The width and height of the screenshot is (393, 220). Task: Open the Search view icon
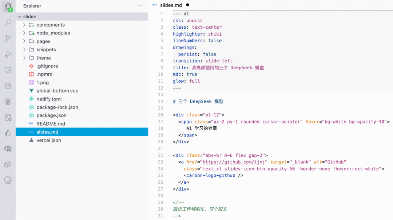click(x=8, y=23)
